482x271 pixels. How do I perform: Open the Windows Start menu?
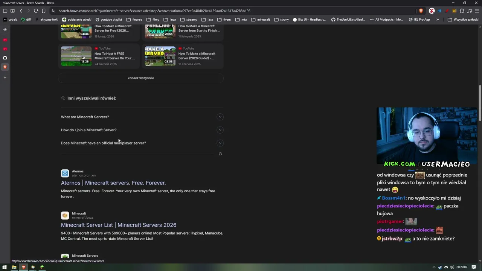5,267
